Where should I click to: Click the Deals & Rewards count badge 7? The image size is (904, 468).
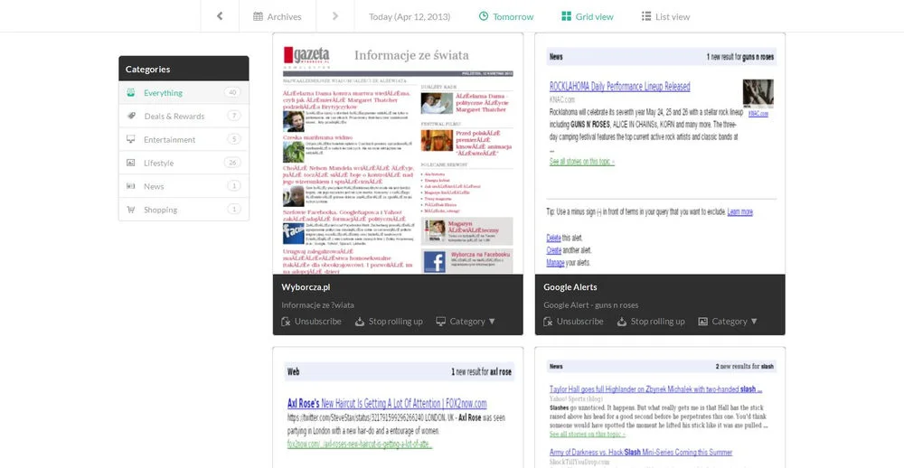coord(233,116)
